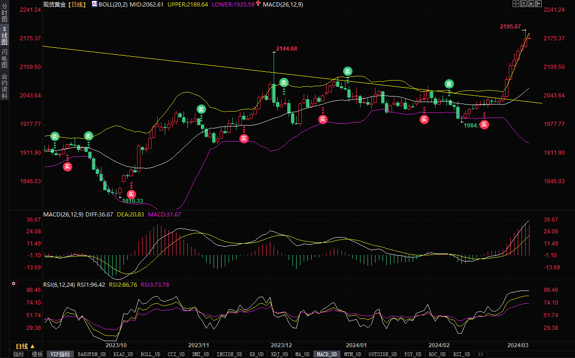575x358 pixels.
Task: Click the RSI_UD indicator tab
Action: 462,354
